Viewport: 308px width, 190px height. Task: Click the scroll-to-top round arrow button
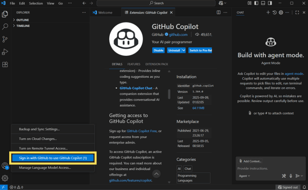coord(156,174)
